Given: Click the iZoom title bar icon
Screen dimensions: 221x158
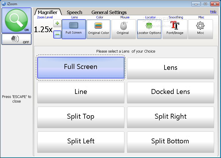Looking at the screenshot, I should (x=4, y=4).
